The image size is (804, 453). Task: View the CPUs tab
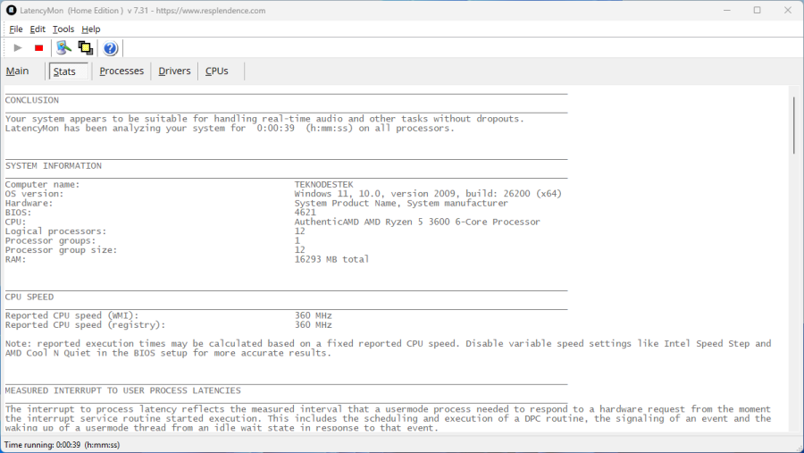217,71
